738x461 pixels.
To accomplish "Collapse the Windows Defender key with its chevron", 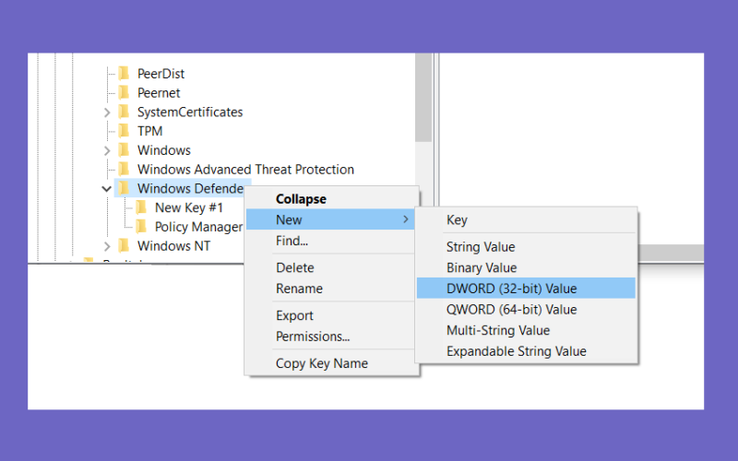I will point(106,189).
